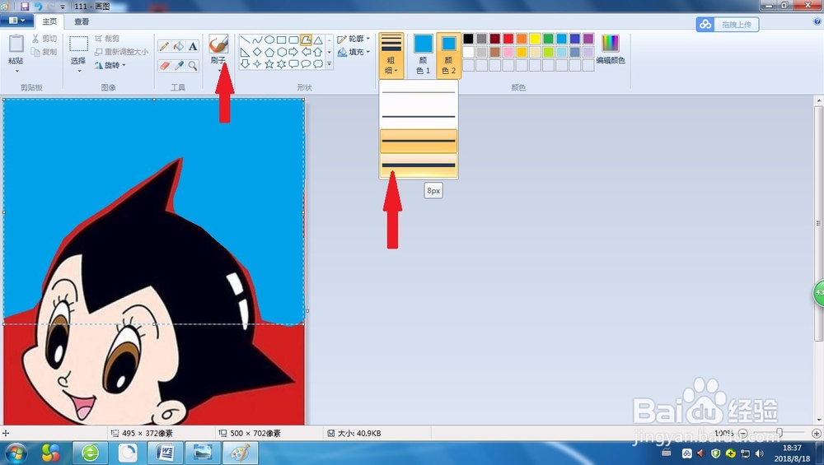This screenshot has width=824, height=465.
Task: Choose the Triangle shape
Action: 318,40
